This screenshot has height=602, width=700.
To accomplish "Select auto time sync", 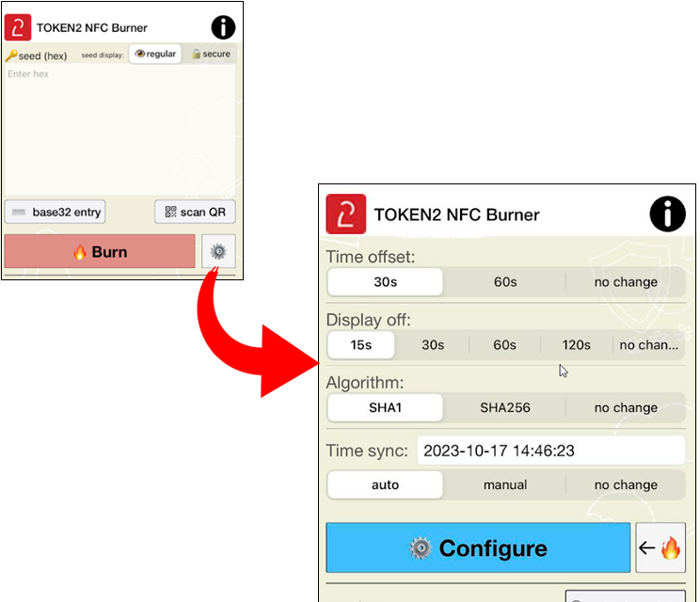I will click(x=385, y=485).
